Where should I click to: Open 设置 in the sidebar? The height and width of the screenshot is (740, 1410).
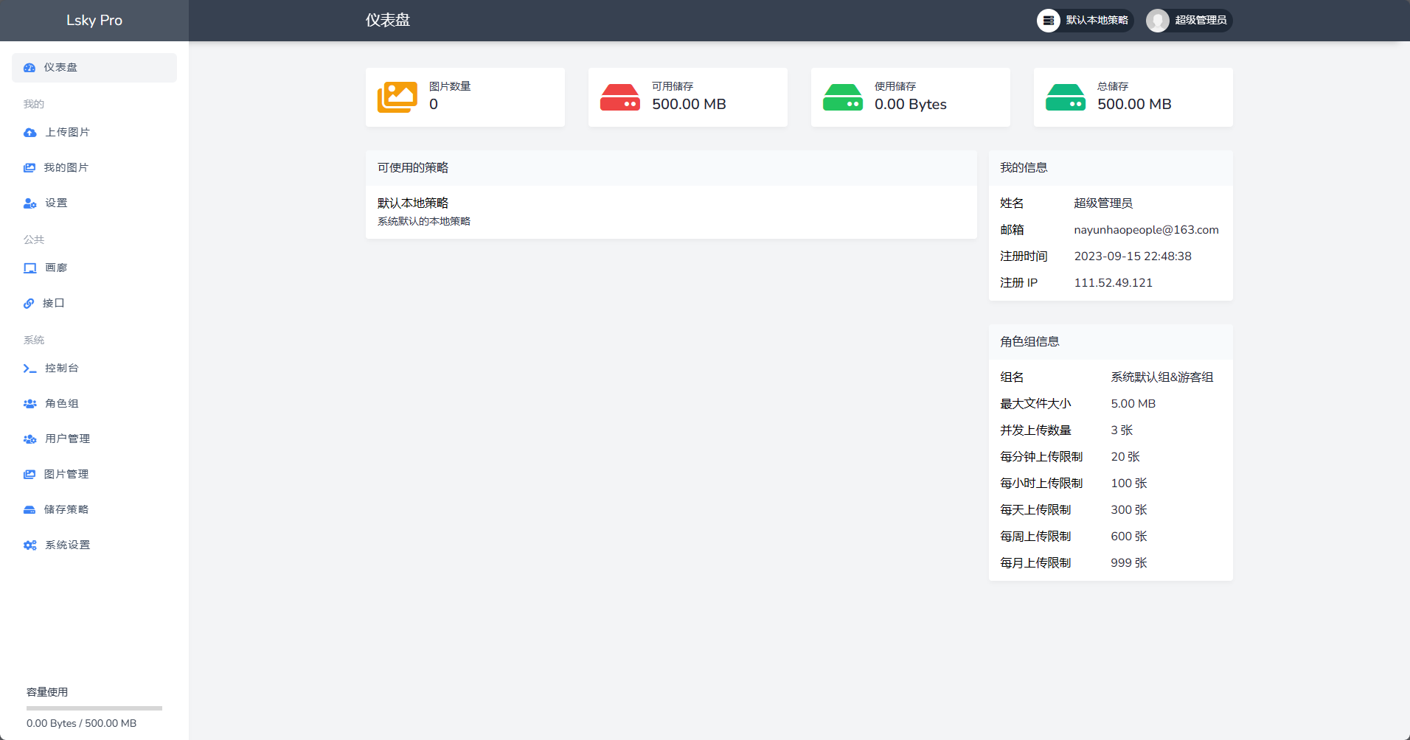94,203
